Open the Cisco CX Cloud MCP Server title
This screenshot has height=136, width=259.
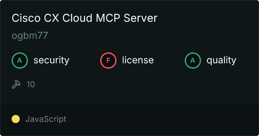click(85, 18)
